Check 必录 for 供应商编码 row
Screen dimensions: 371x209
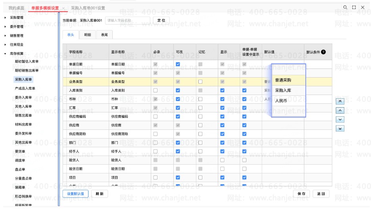156,116
